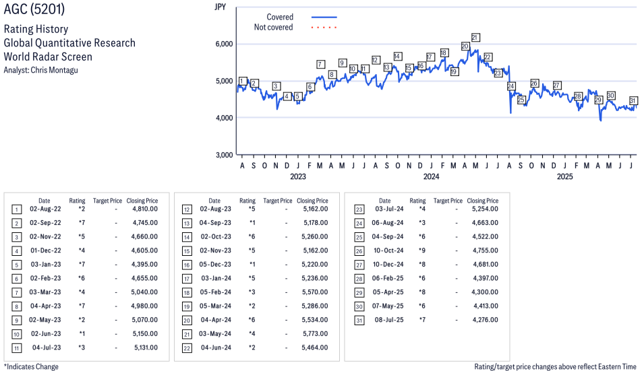Click chart marker 29 near the April 2025 low
Screen dimensions: 644x371
[598, 100]
